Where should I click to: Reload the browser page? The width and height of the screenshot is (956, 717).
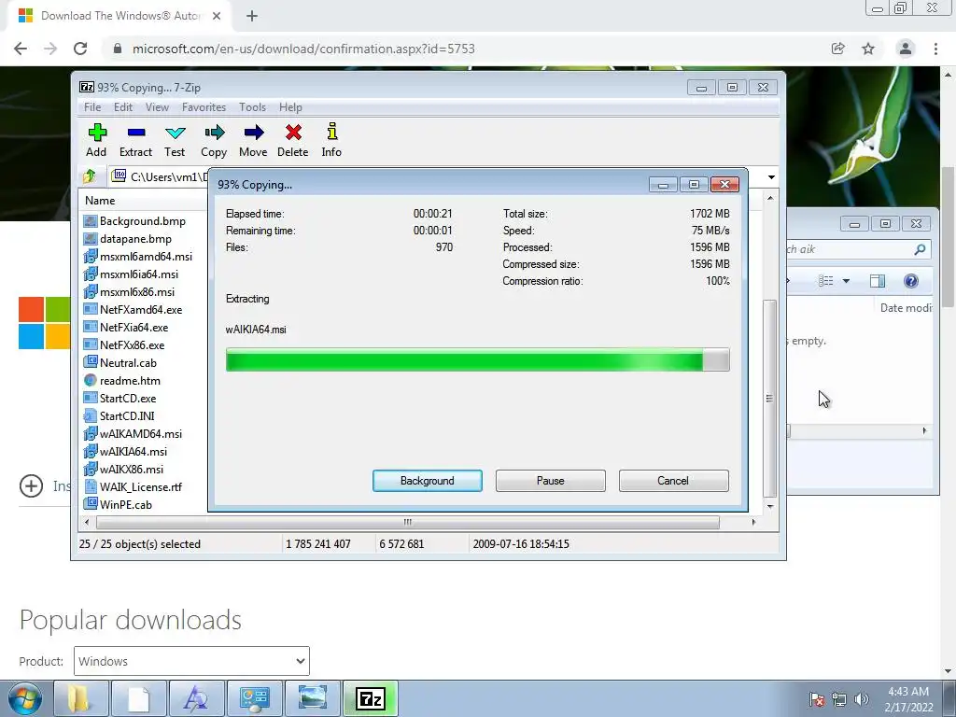click(80, 49)
